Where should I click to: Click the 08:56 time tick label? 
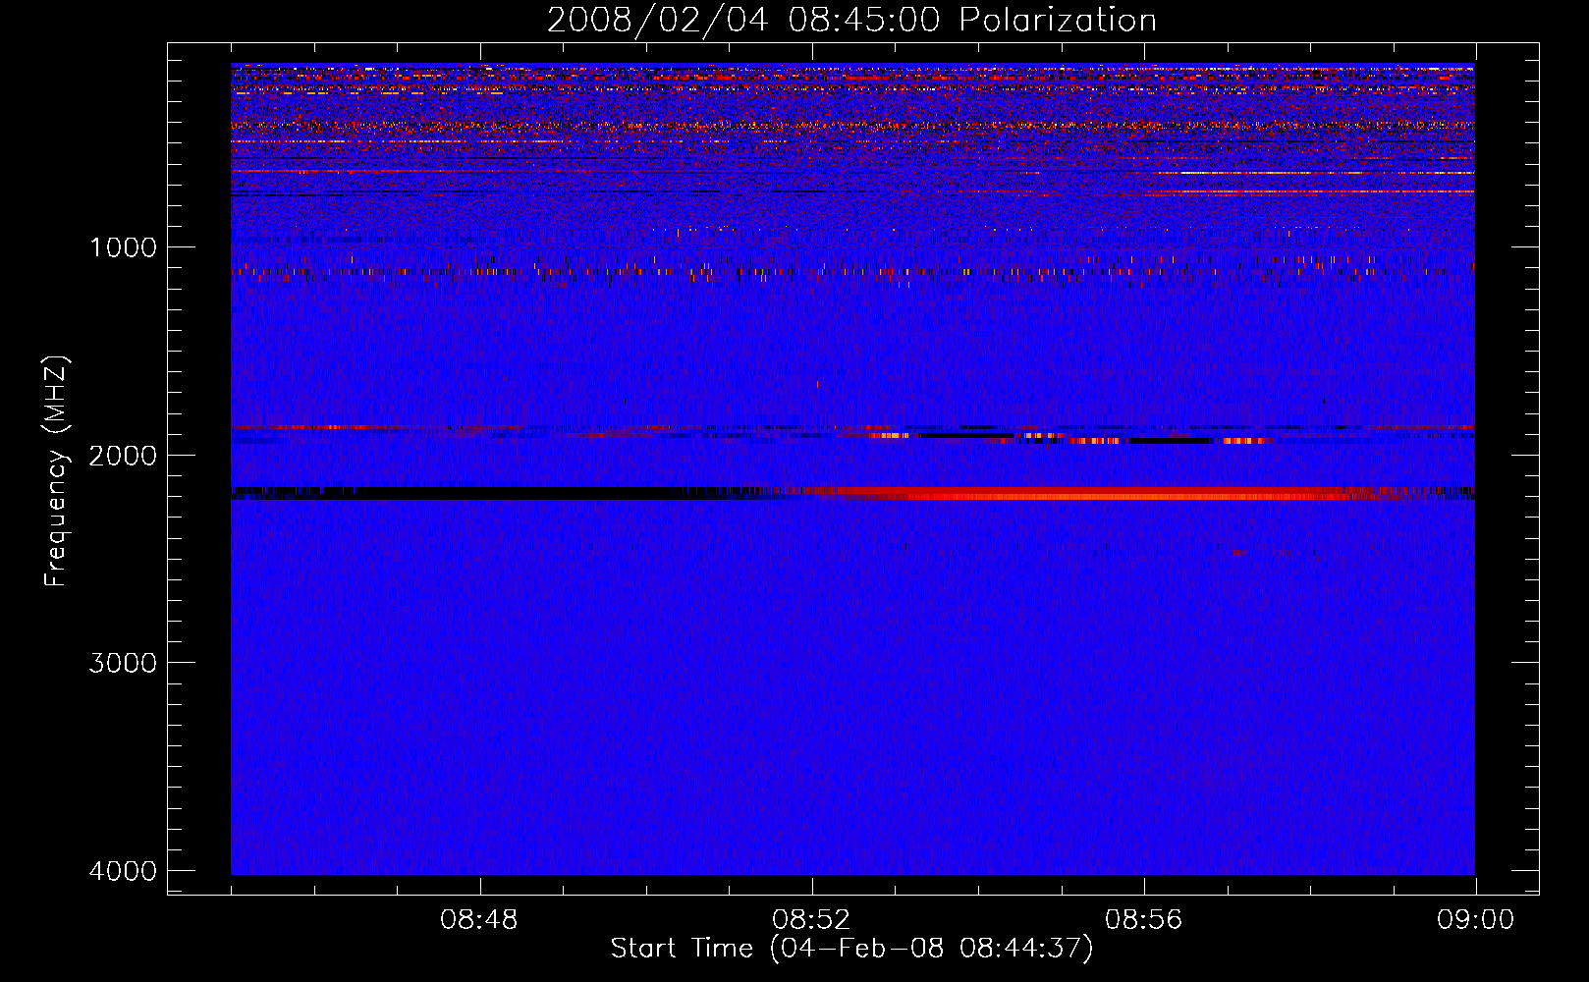coord(1143,920)
